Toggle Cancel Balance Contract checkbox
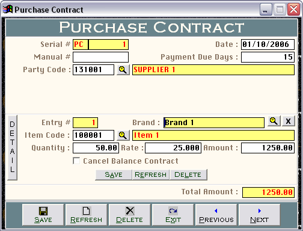Screen dimensions: 303x231 click(76, 161)
